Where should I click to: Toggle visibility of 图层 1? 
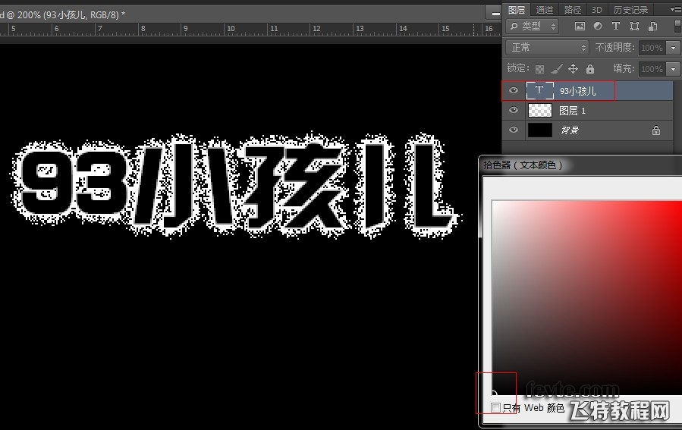[x=514, y=111]
